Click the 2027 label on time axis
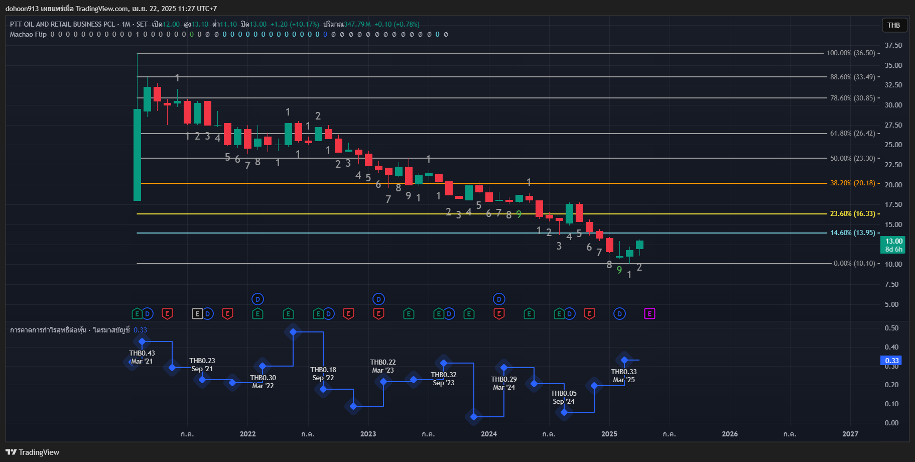This screenshot has width=915, height=462. (850, 434)
